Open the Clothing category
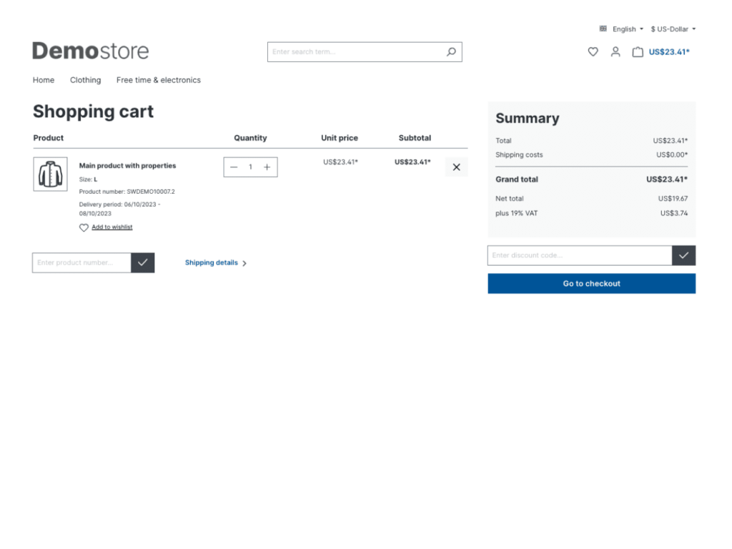 pos(85,80)
